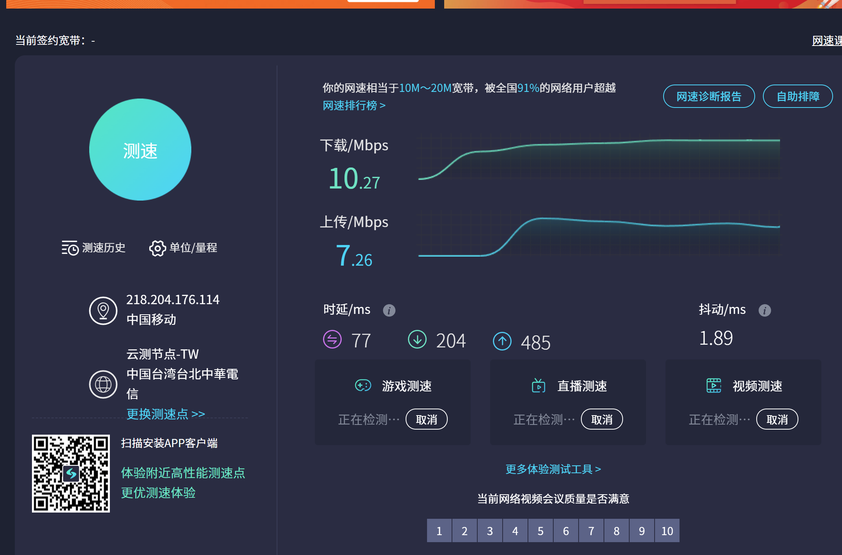Open 网速排行榜 ranking link
Image resolution: width=842 pixels, height=555 pixels.
click(354, 106)
